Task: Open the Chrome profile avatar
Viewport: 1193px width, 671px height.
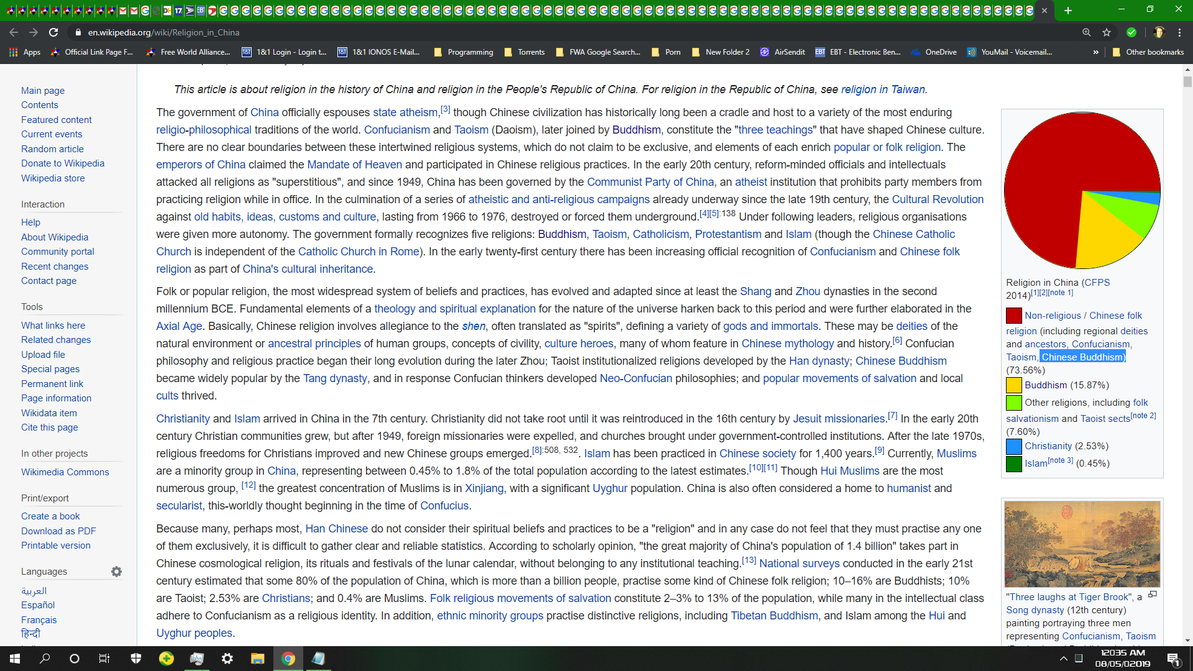Action: [x=1158, y=32]
